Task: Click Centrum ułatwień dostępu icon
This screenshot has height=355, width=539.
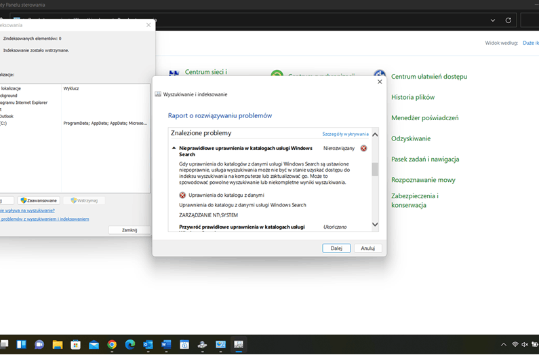Action: (380, 73)
